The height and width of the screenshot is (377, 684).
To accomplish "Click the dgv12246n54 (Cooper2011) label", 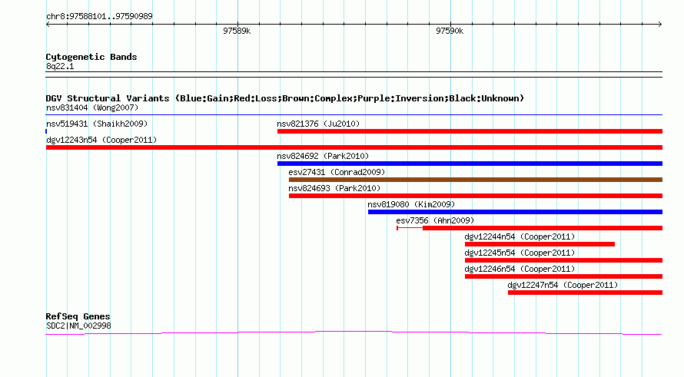I will click(x=520, y=269).
